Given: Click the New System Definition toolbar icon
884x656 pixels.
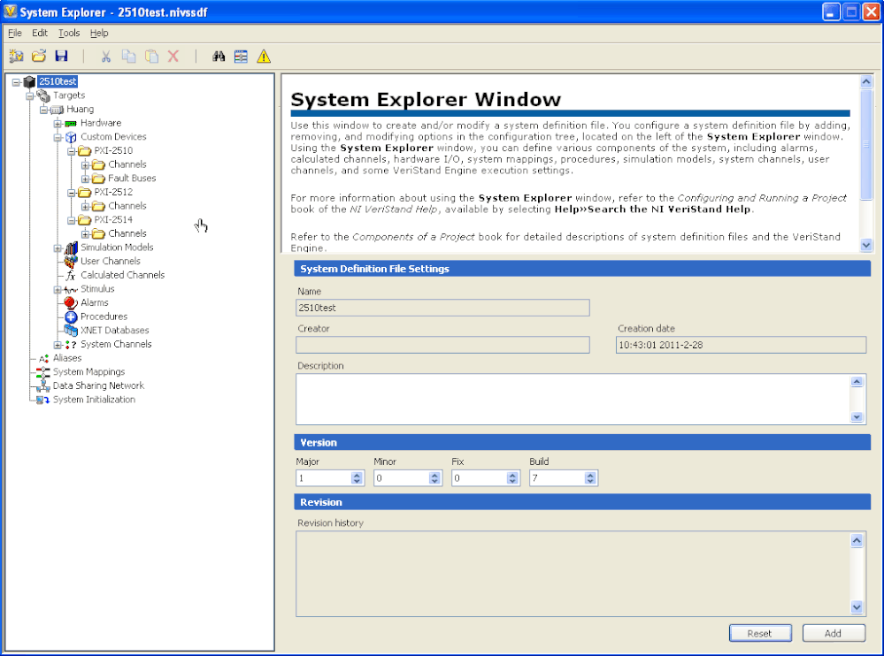Looking at the screenshot, I should coord(16,56).
